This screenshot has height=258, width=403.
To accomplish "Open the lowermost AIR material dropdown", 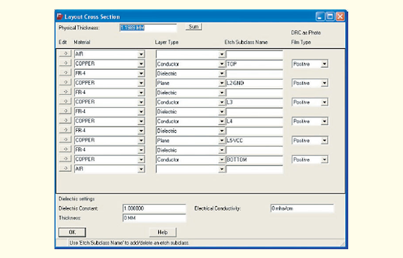I will tap(141, 169).
